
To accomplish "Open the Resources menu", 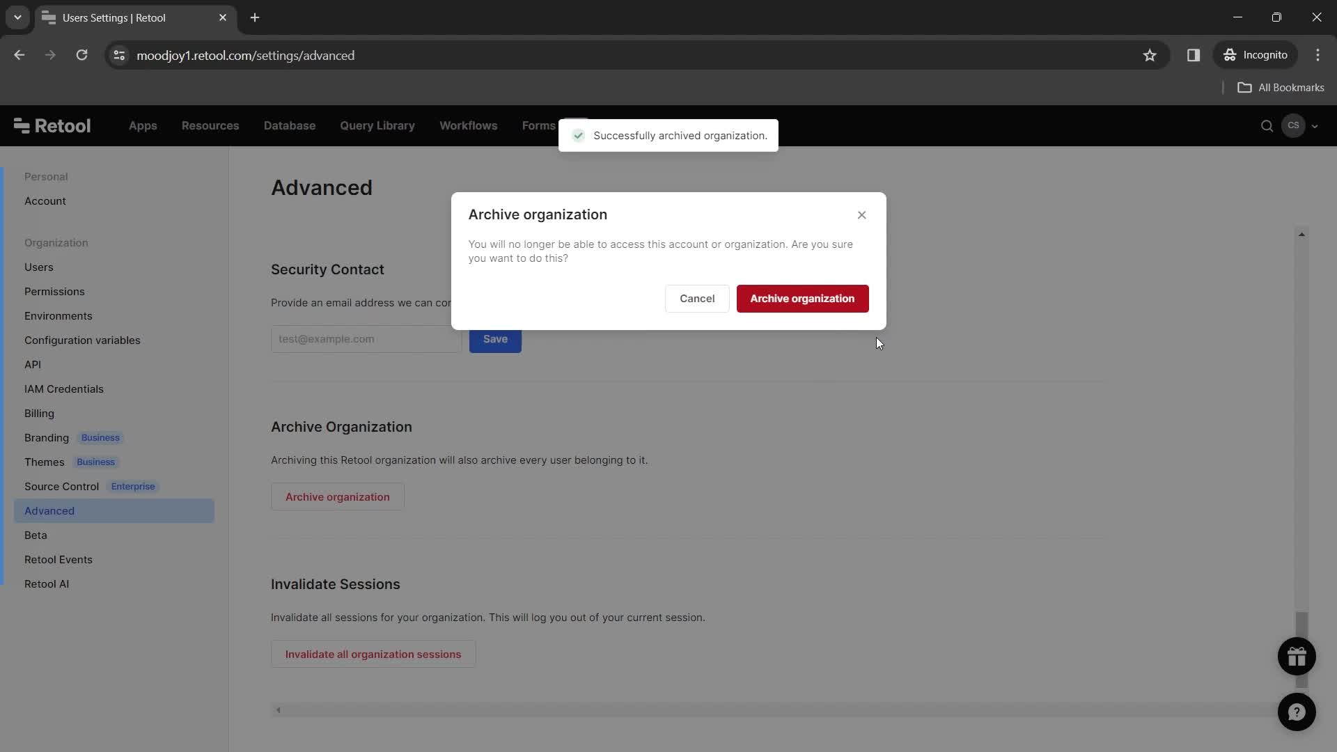I will [210, 126].
